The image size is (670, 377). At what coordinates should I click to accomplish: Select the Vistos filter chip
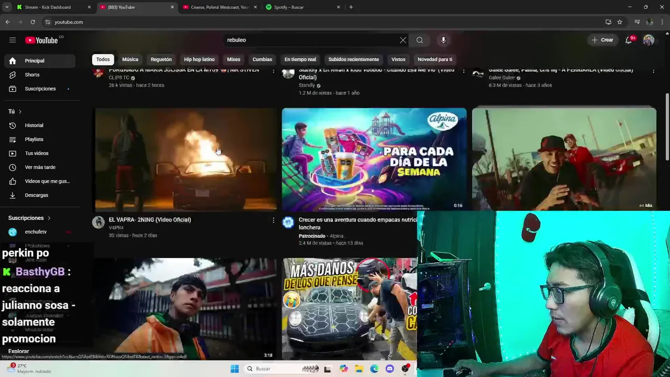(398, 59)
